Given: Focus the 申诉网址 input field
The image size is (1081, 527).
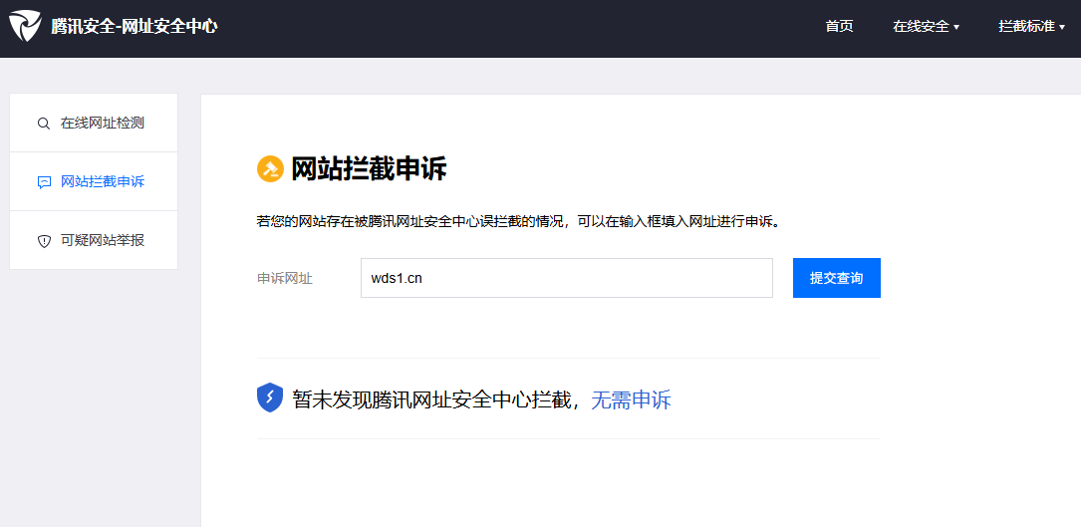Looking at the screenshot, I should tap(567, 278).
